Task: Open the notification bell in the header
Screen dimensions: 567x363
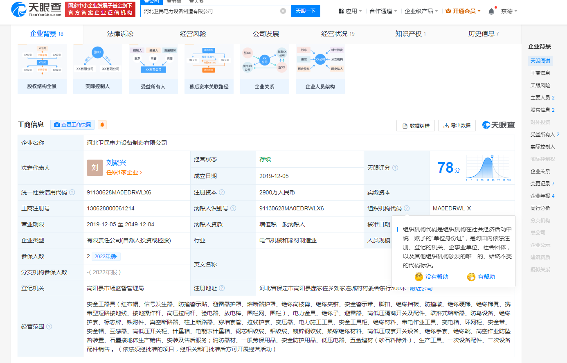Action: pos(491,11)
